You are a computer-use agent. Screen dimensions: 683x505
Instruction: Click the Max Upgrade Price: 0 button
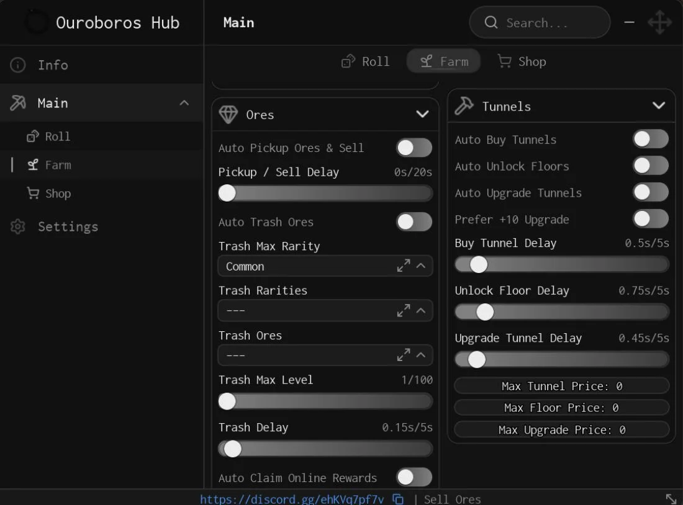561,430
